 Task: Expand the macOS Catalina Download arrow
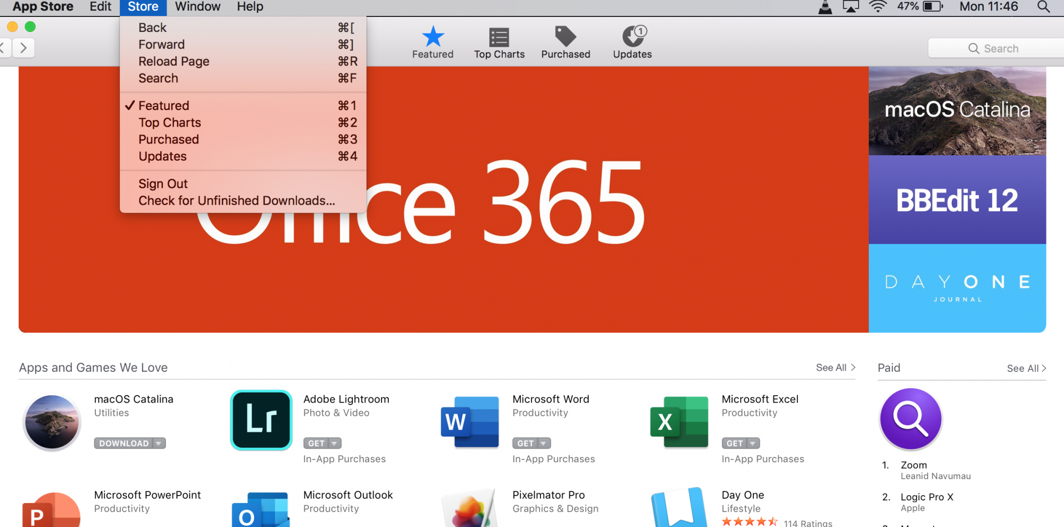coord(159,444)
